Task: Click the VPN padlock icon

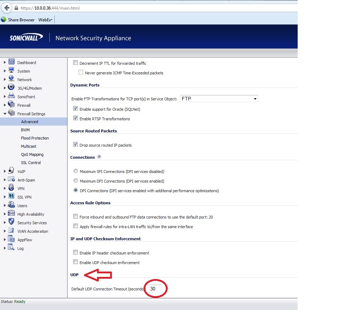Action: [x=11, y=188]
